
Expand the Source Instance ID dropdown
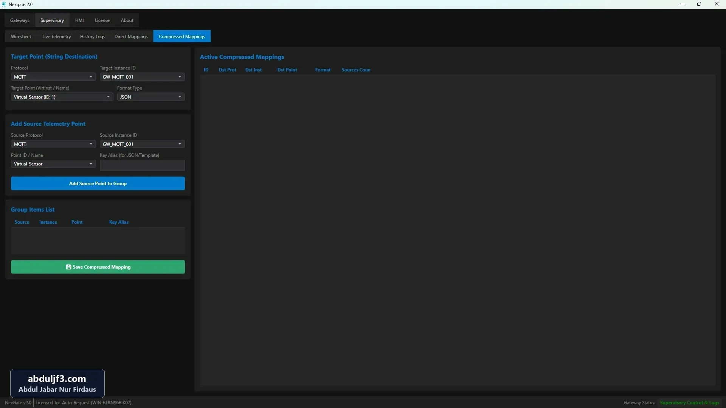click(142, 144)
